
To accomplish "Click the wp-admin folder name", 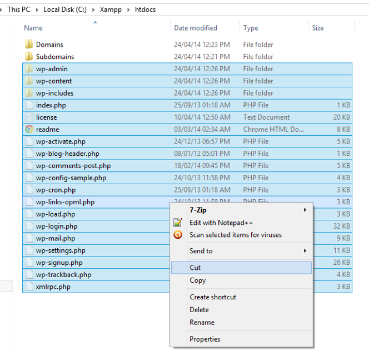I will (x=52, y=69).
